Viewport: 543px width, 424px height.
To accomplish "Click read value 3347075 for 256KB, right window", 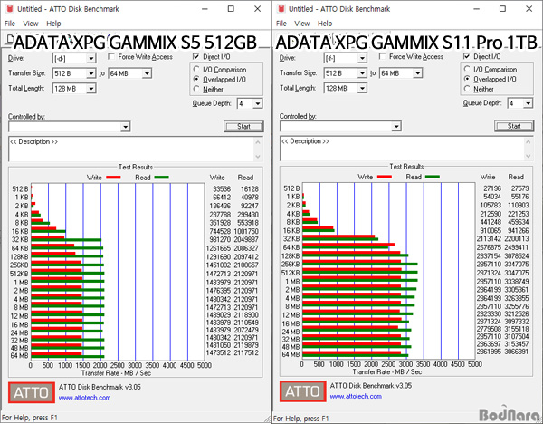I will click(516, 265).
